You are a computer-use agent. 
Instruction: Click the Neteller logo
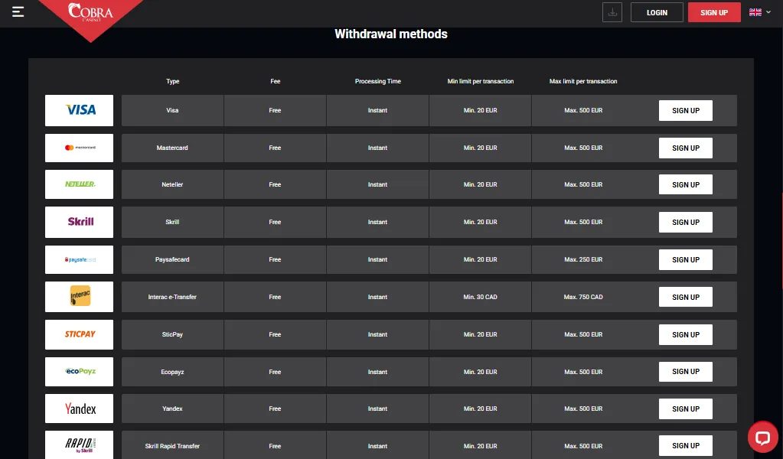(x=80, y=184)
